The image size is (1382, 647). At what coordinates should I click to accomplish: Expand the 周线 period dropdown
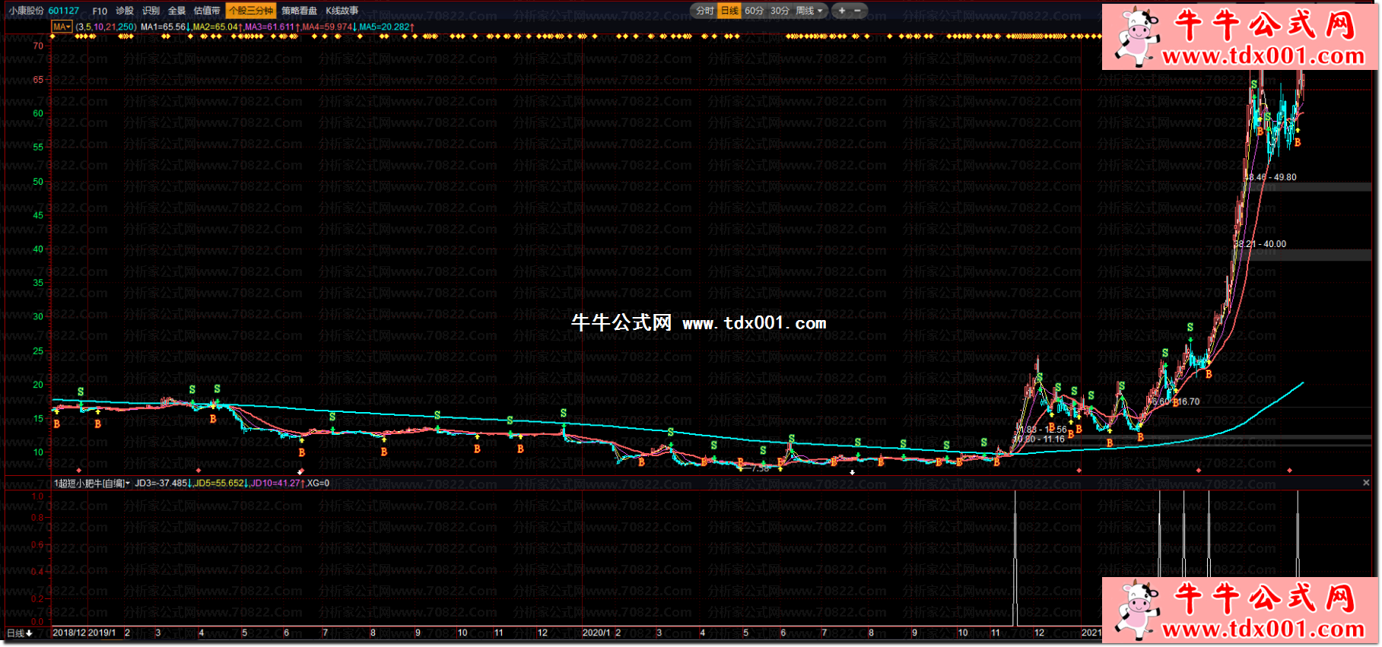click(809, 11)
